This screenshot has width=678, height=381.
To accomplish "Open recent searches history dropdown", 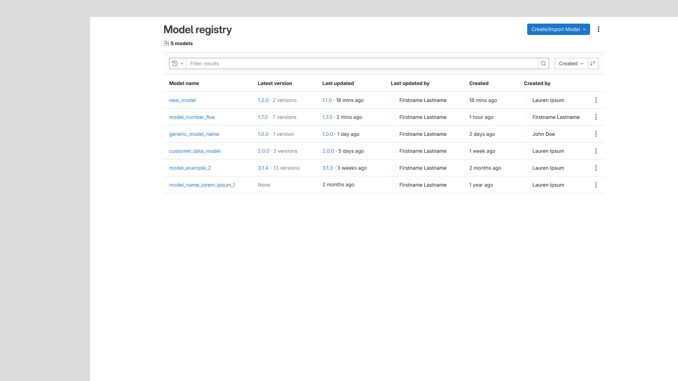I will coord(178,64).
